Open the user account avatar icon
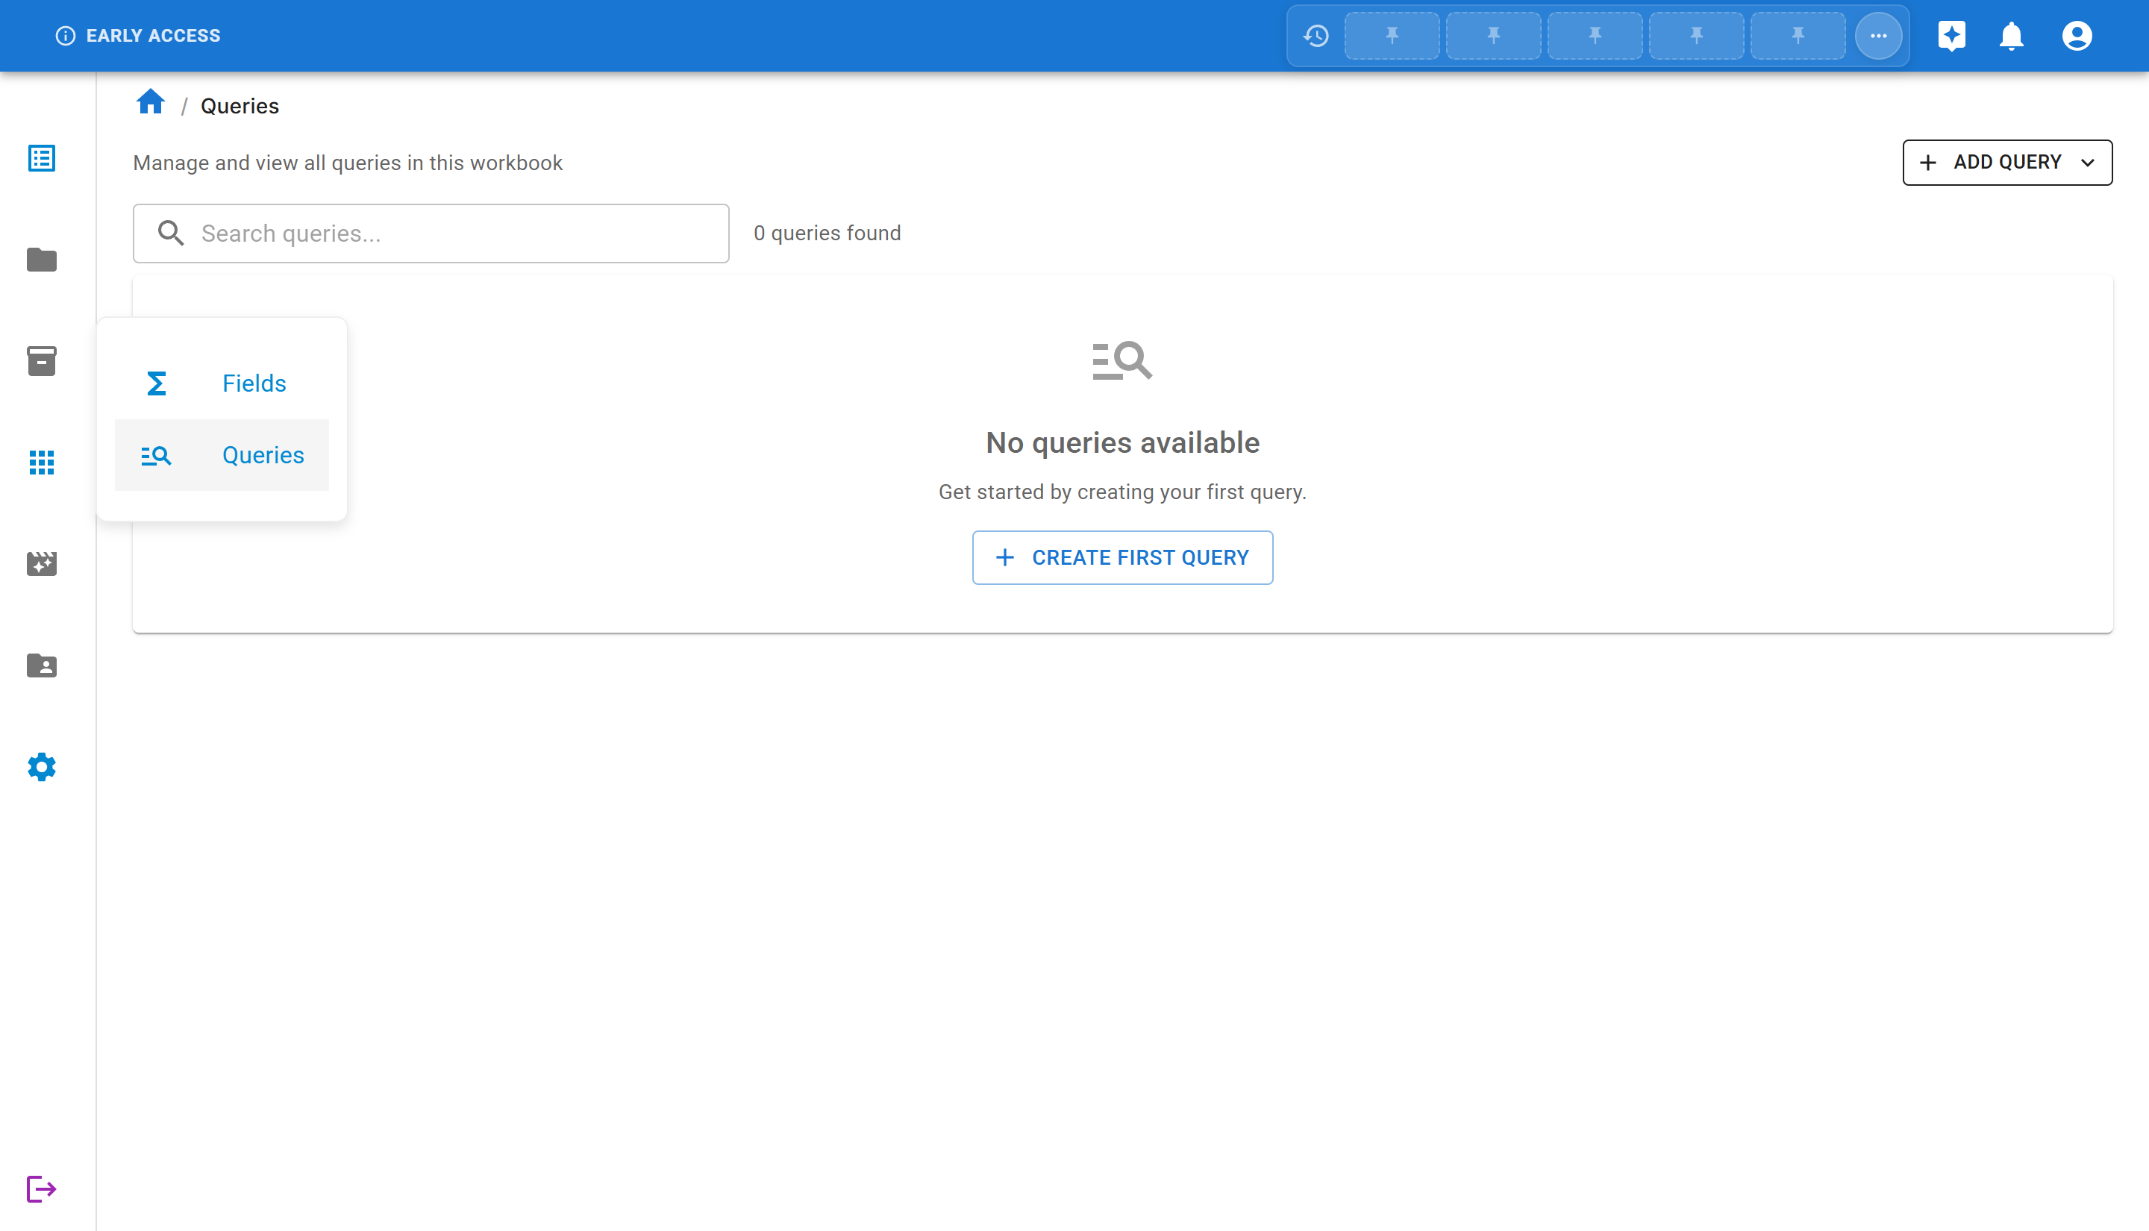Screen dimensions: 2149x1231 [2077, 36]
